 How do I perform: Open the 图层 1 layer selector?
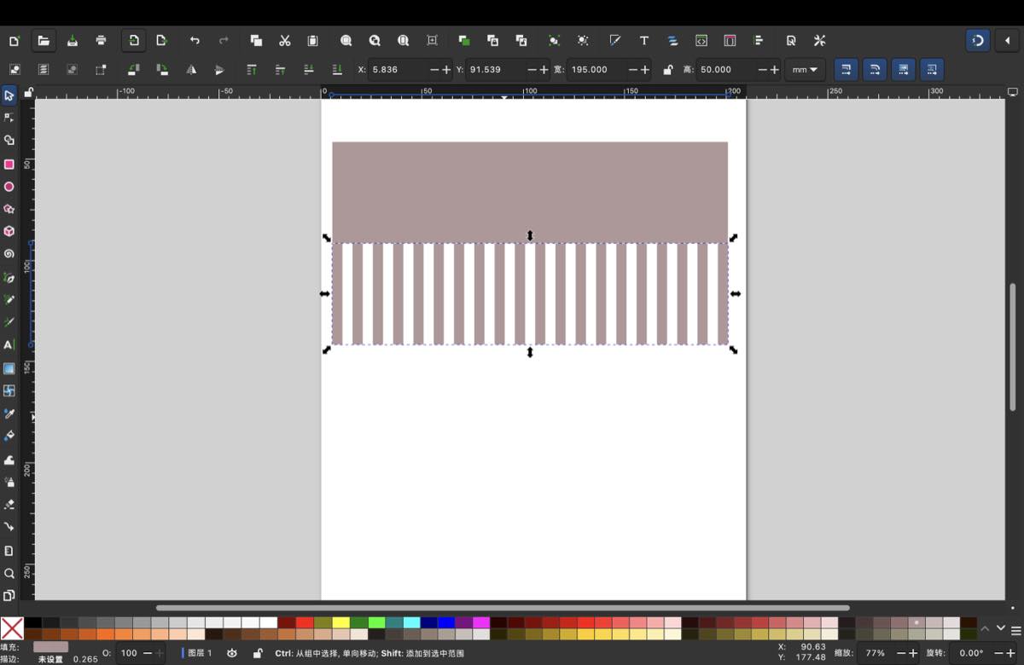[x=198, y=653]
